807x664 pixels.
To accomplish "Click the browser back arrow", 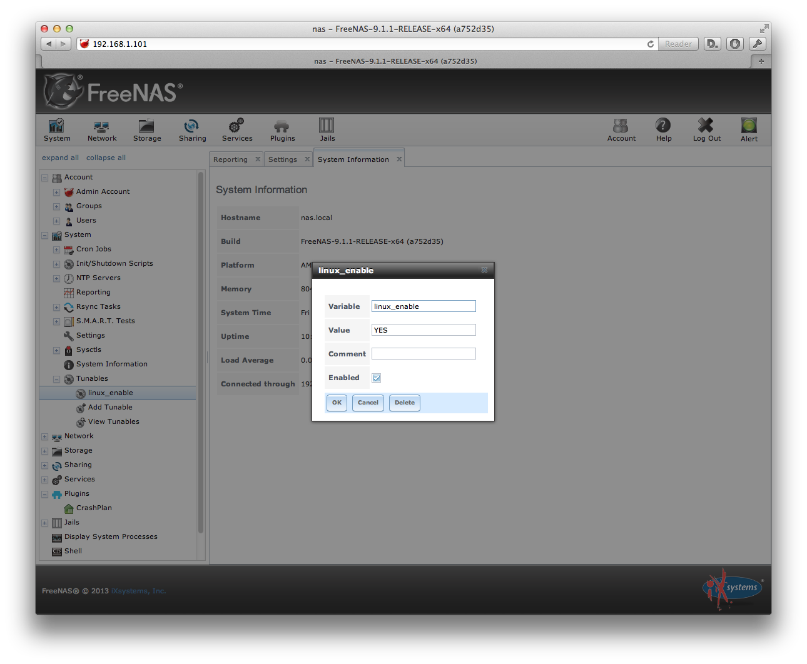I will coord(49,44).
